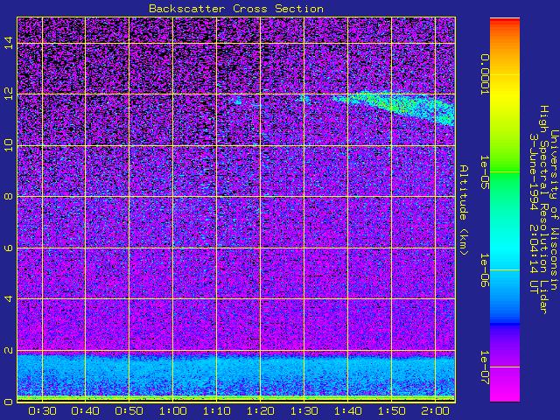The image size is (560, 420).
Task: Click the 0.0001 color scale label
Action: (484, 74)
